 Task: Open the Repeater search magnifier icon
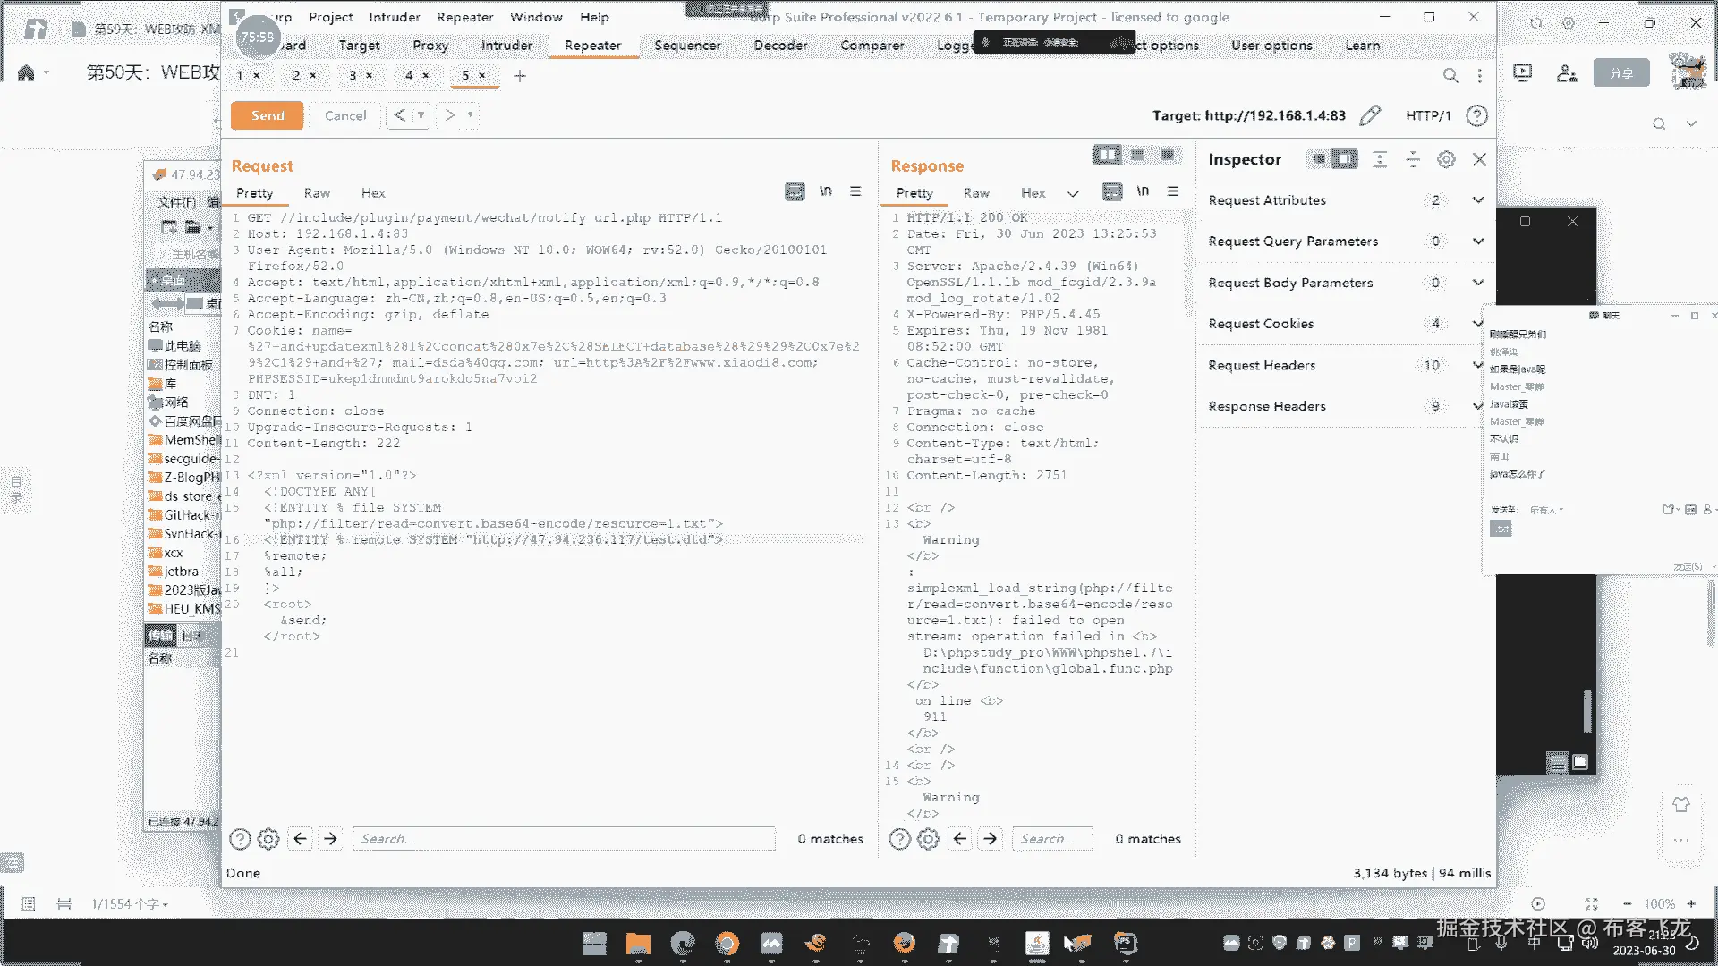tap(1450, 76)
